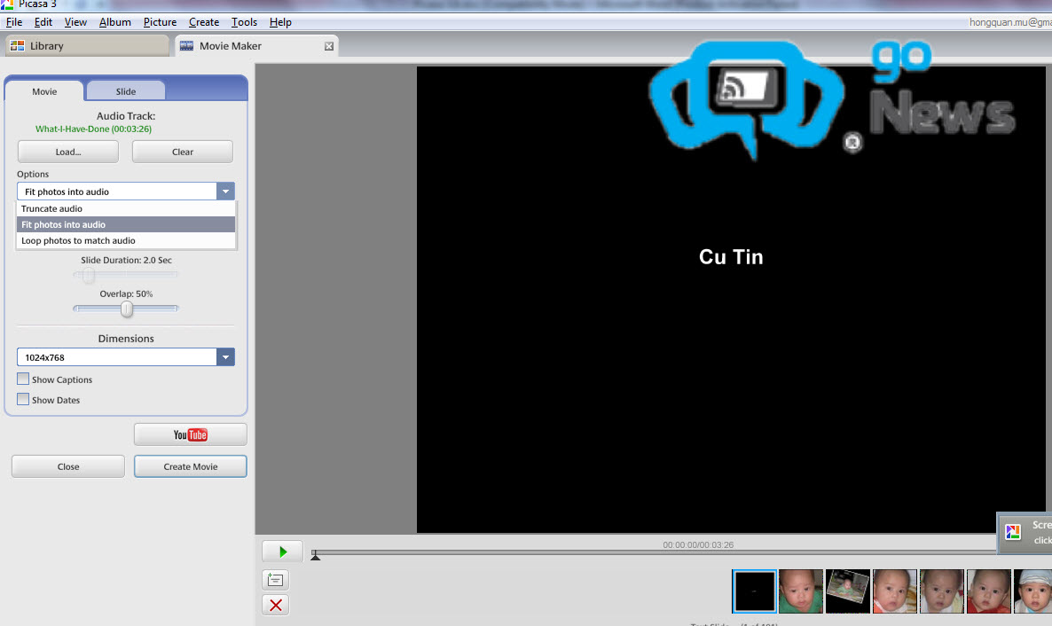The image size is (1052, 626).
Task: Click the Close button
Action: click(x=67, y=466)
